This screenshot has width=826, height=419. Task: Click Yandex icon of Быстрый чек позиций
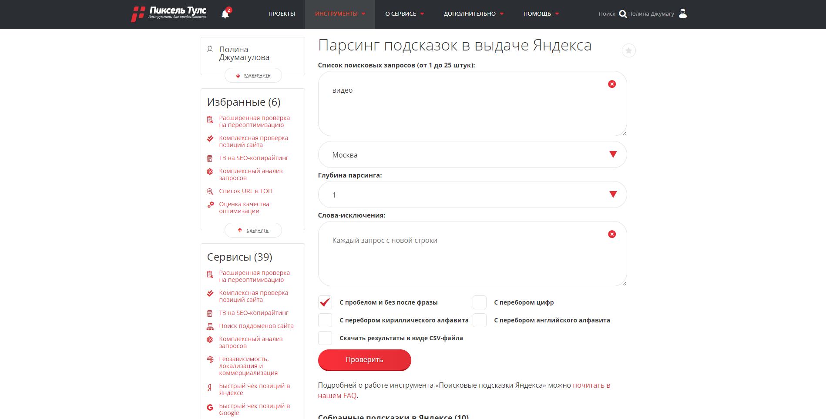click(210, 387)
